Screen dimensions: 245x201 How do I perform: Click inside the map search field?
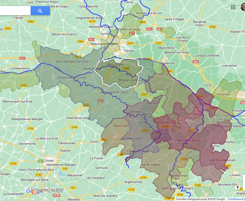point(15,11)
